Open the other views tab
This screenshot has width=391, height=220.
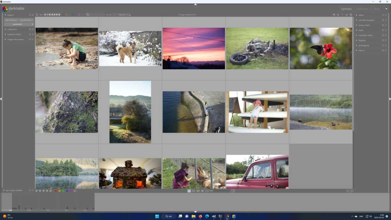[376, 9]
